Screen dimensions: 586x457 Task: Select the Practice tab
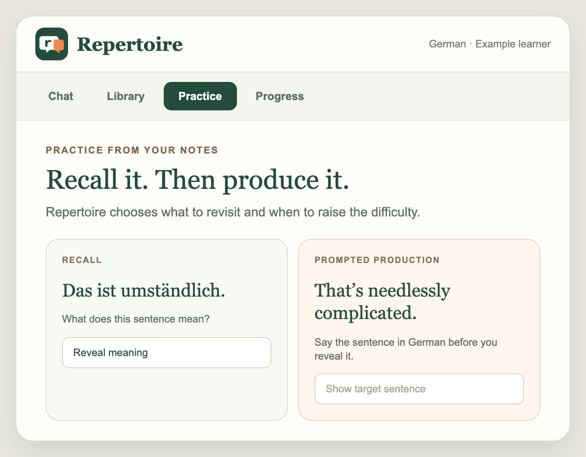point(200,96)
